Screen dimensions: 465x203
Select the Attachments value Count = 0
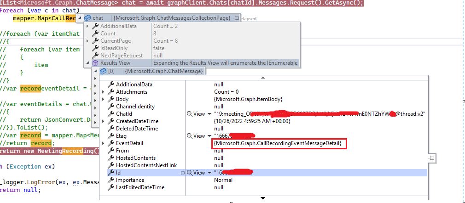tap(226, 92)
